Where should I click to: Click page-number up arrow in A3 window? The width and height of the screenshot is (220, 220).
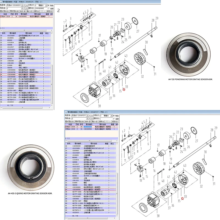click(x=90, y=119)
